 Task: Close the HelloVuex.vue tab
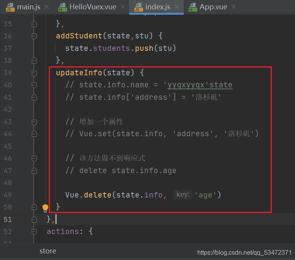pyautogui.click(x=123, y=7)
